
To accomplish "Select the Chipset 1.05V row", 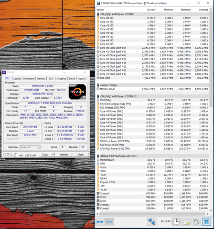I will [152, 182].
